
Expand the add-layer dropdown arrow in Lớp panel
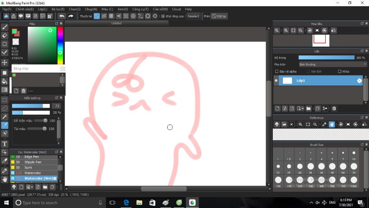(x=303, y=108)
